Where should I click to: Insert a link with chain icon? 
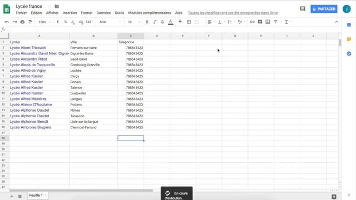252,22
